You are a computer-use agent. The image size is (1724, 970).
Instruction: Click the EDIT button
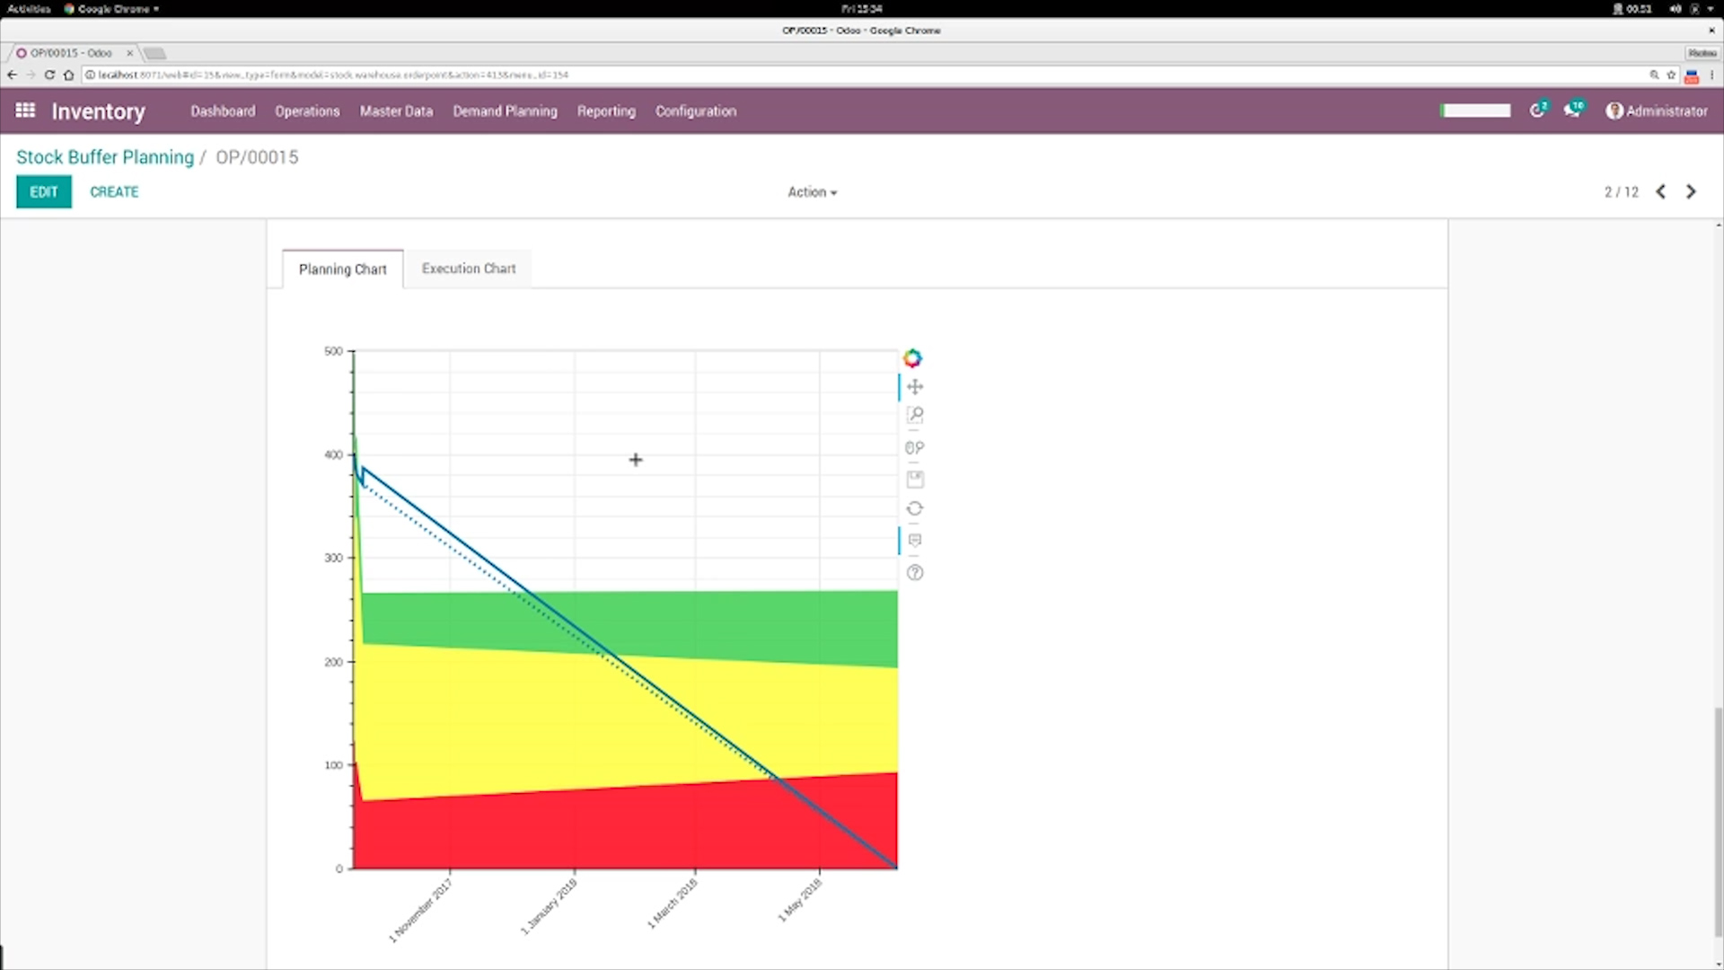click(x=43, y=192)
